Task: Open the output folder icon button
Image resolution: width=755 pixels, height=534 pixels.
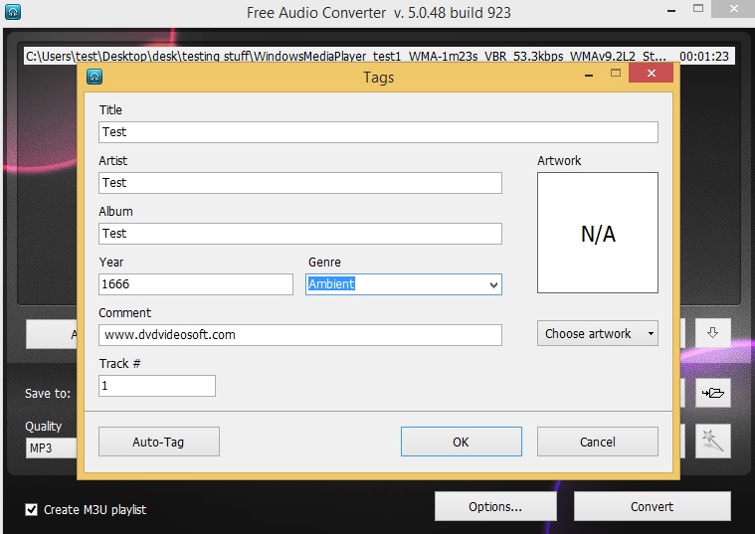Action: coord(712,393)
